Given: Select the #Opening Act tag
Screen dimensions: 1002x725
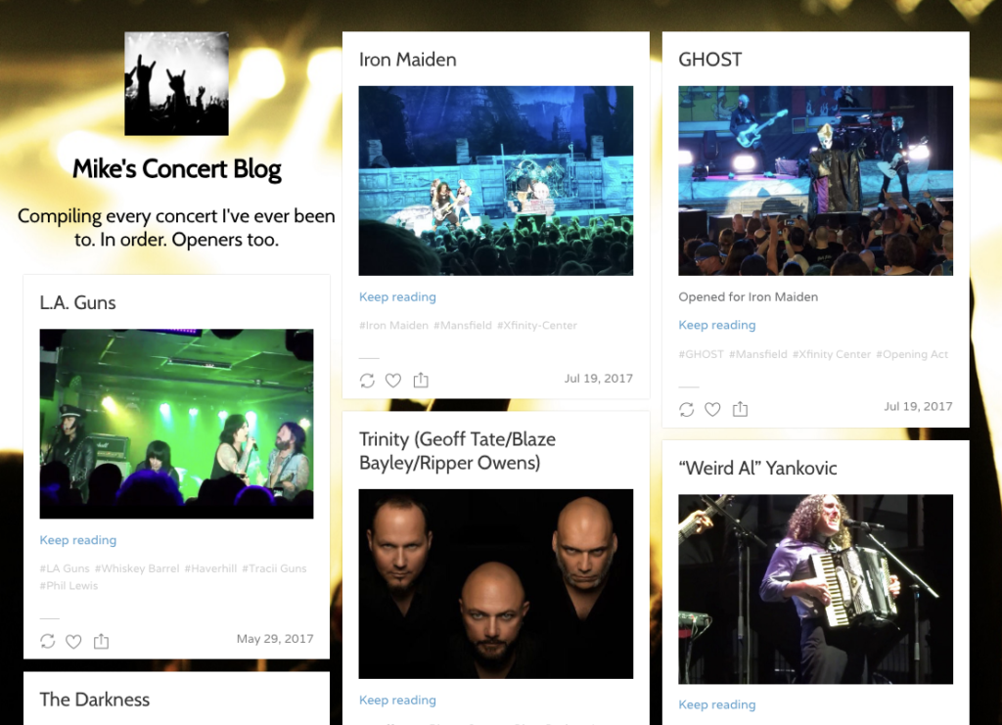Looking at the screenshot, I should tap(912, 354).
